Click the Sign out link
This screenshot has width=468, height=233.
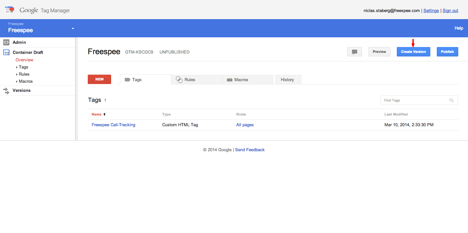pyautogui.click(x=450, y=11)
